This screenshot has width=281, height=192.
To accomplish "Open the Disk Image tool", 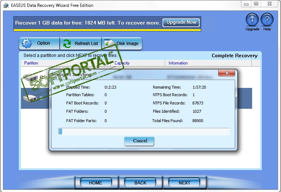I will tap(122, 44).
